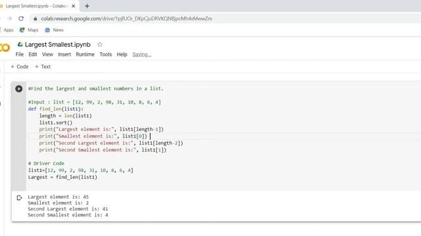Open the Maps bookmark

[29, 30]
